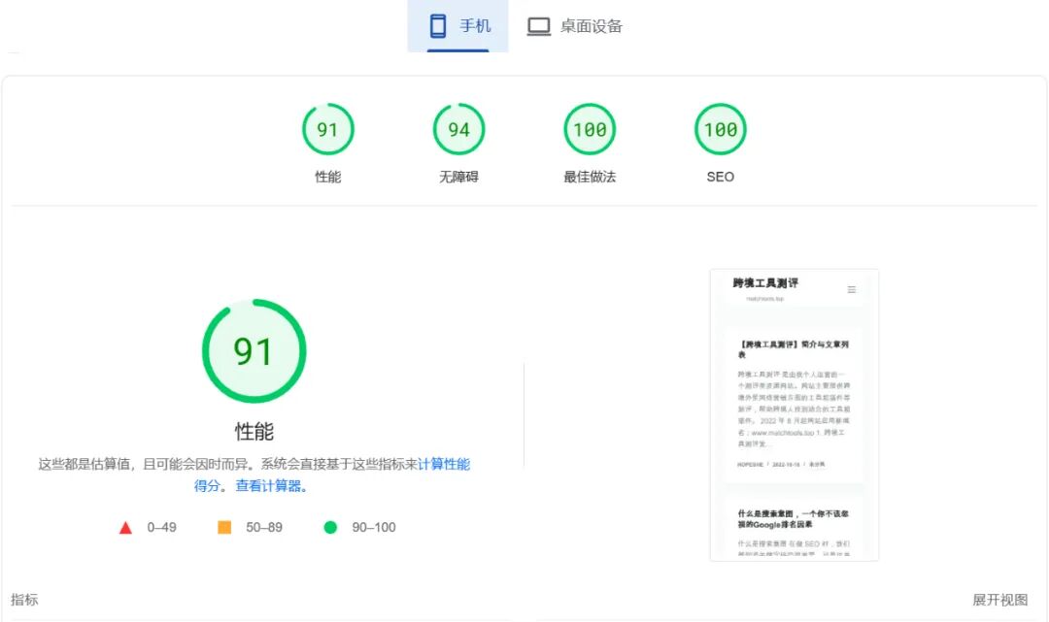The image size is (1049, 622).
Task: Click the phone icon on the 手机 tab
Action: click(438, 26)
